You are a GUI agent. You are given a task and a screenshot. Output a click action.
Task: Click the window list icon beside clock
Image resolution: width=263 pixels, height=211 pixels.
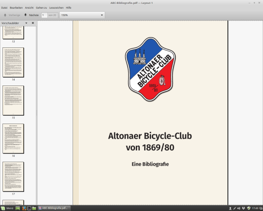pyautogui.click(x=261, y=208)
